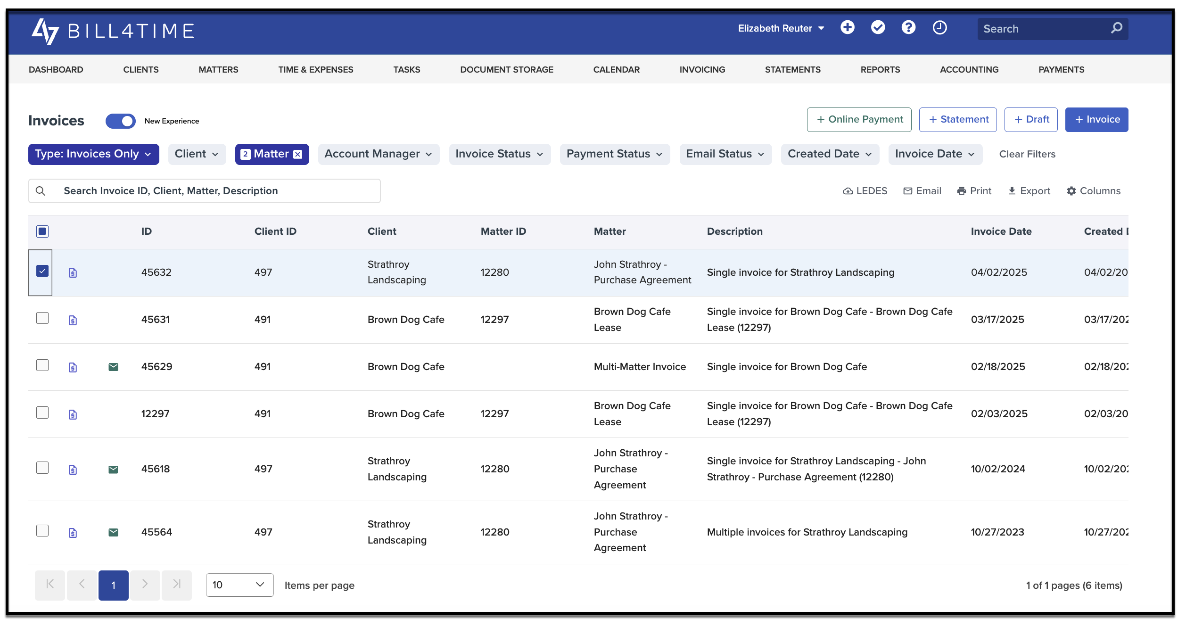Viewport: 1186px width, 627px height.
Task: Uncheck the checkbox for invoice 45632
Action: tap(42, 271)
